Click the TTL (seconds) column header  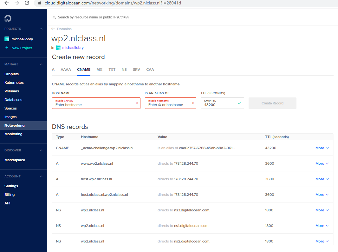coord(277,137)
